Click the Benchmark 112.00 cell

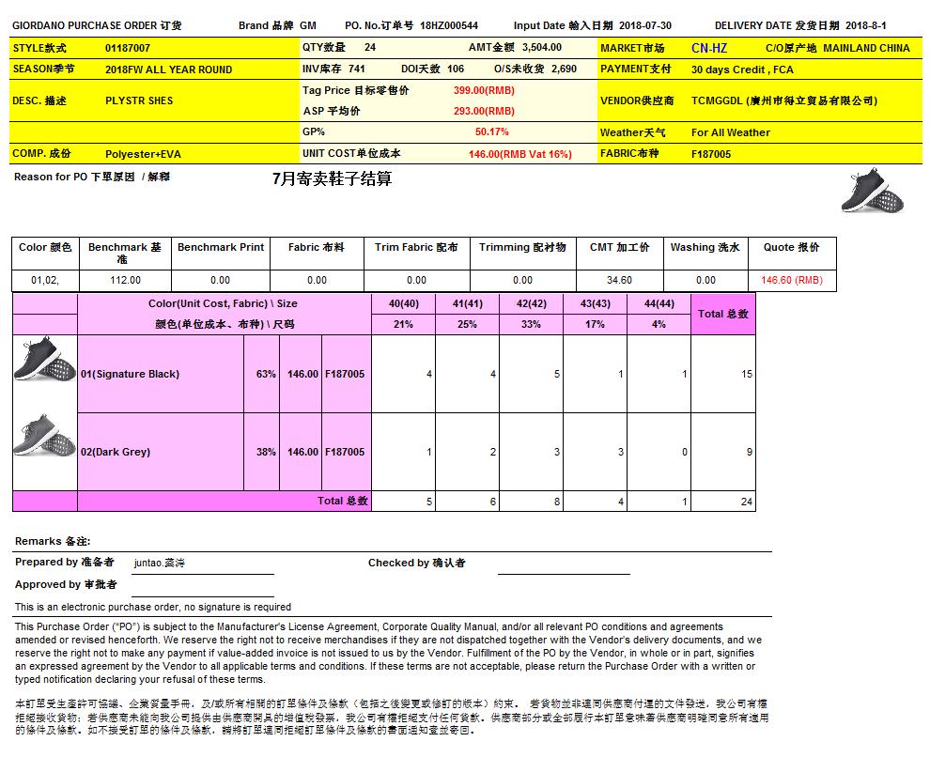click(125, 280)
